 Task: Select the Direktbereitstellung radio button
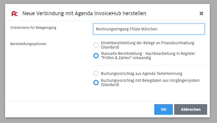click(96, 45)
